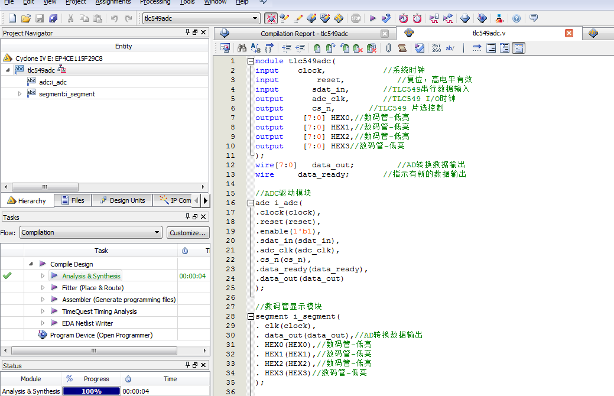The width and height of the screenshot is (614, 396).
Task: Collapse the adc i_adc code block
Action: [252, 203]
